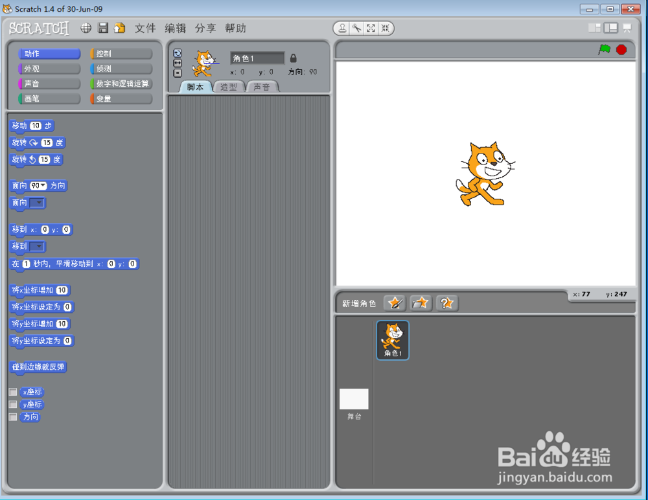Select the 侦测 block category
This screenshot has height=500, width=648.
(x=121, y=69)
